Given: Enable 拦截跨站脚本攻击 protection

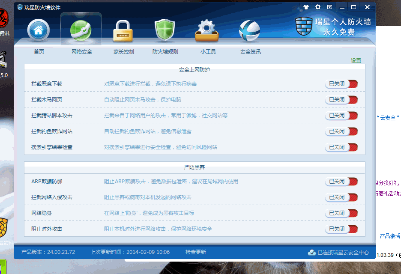Looking at the screenshot, I should (x=341, y=116).
